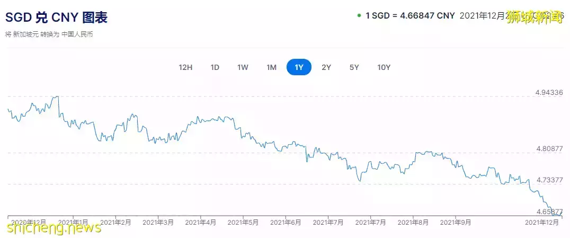Screen dimensions: 570x238
Task: Choose the 1W time range
Action: click(x=243, y=67)
